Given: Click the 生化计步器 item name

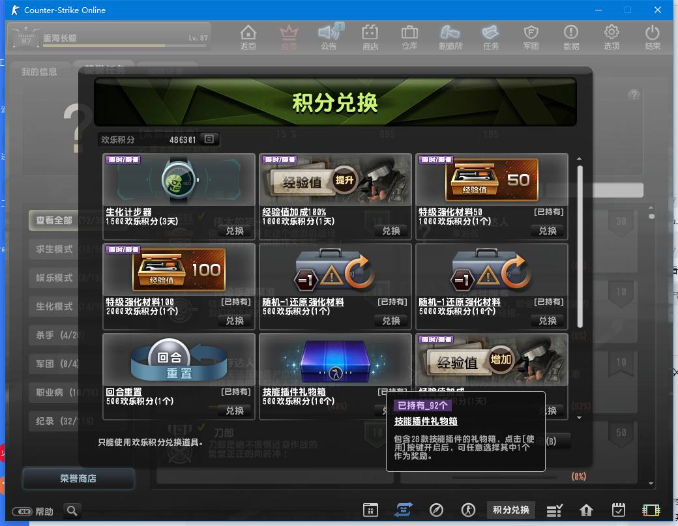Looking at the screenshot, I should point(129,212).
